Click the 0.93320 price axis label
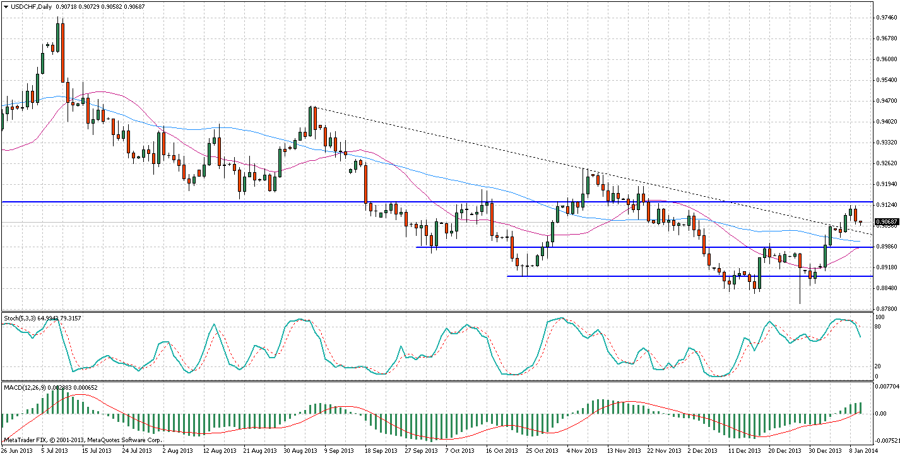This screenshot has width=900, height=456. (x=887, y=143)
